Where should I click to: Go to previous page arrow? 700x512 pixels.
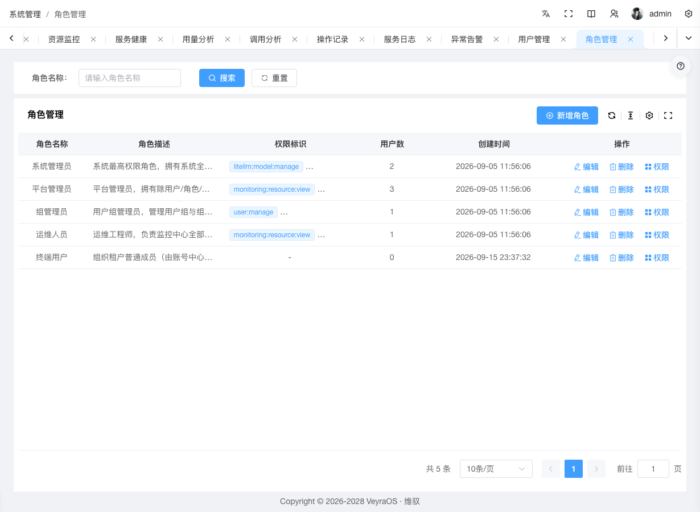[x=551, y=469]
